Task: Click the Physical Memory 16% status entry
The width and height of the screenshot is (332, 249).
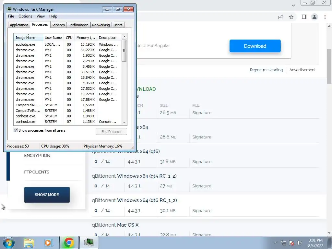Action: pyautogui.click(x=103, y=146)
